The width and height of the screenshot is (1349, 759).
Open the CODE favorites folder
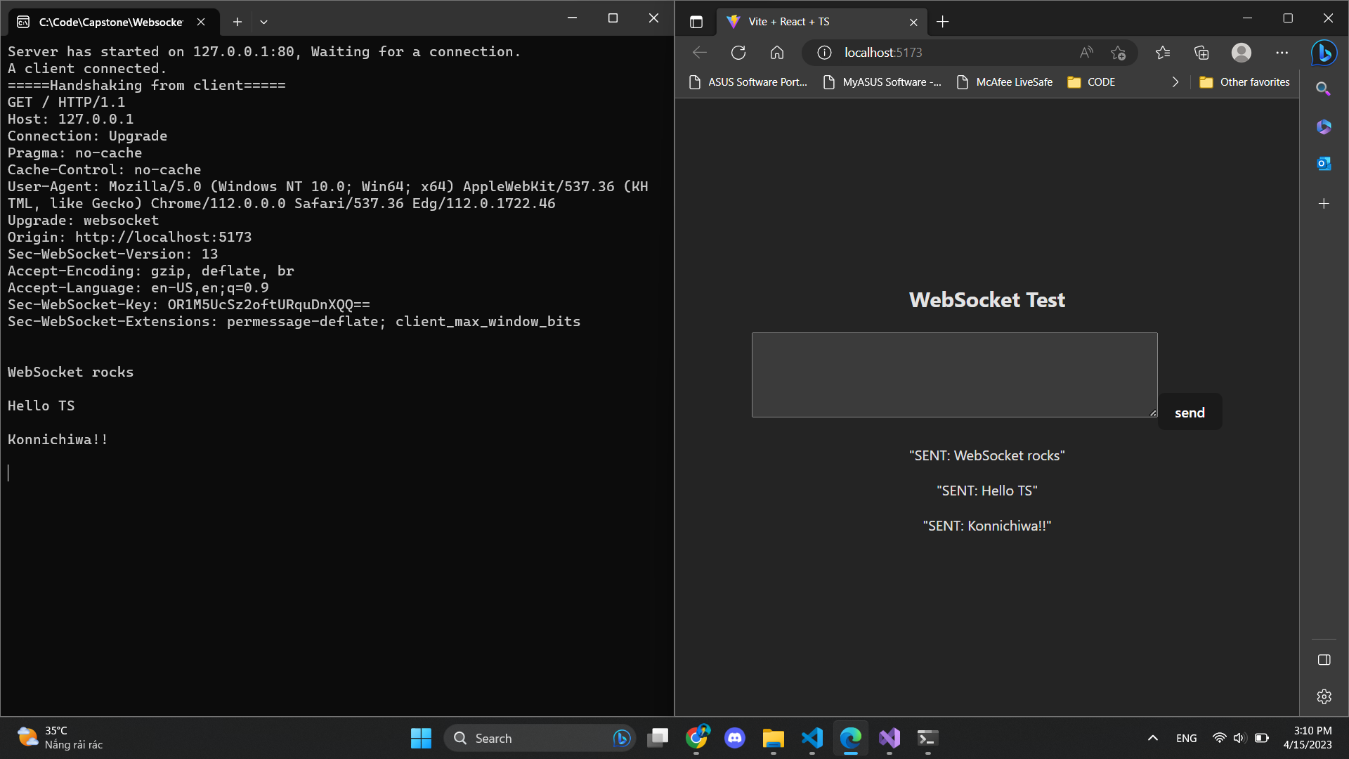click(x=1091, y=82)
